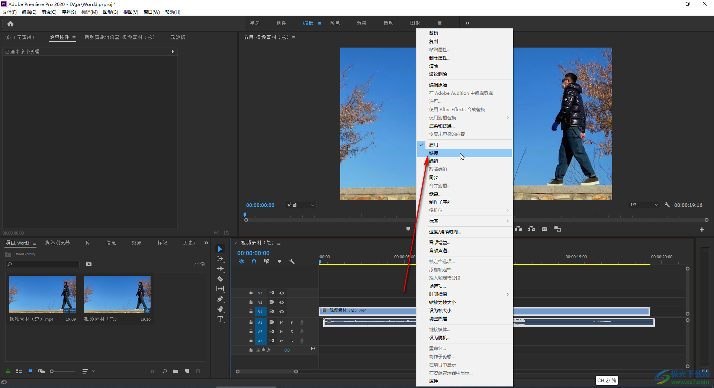The width and height of the screenshot is (714, 388).
Task: Open Program Monitor settings wrench
Action: pos(667,205)
